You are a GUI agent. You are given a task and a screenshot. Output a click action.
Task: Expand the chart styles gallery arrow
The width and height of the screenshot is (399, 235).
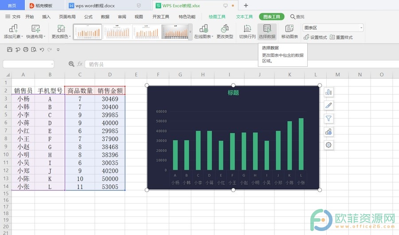[x=190, y=32]
